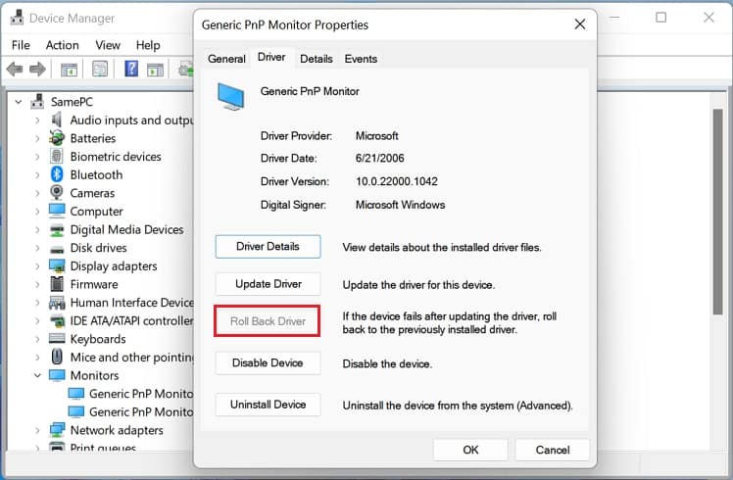The height and width of the screenshot is (480, 733).
Task: Expand the Audio inputs and outputs node
Action: tap(37, 120)
